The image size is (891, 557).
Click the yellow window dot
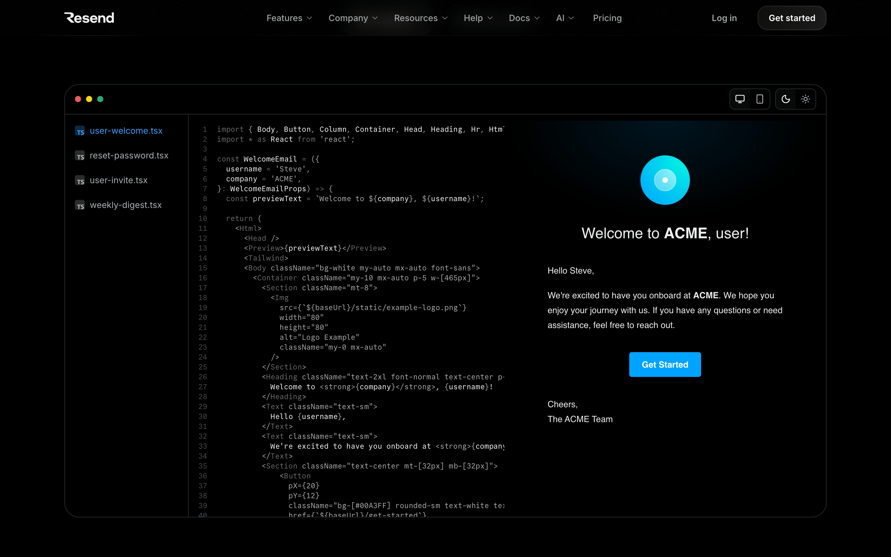click(89, 99)
